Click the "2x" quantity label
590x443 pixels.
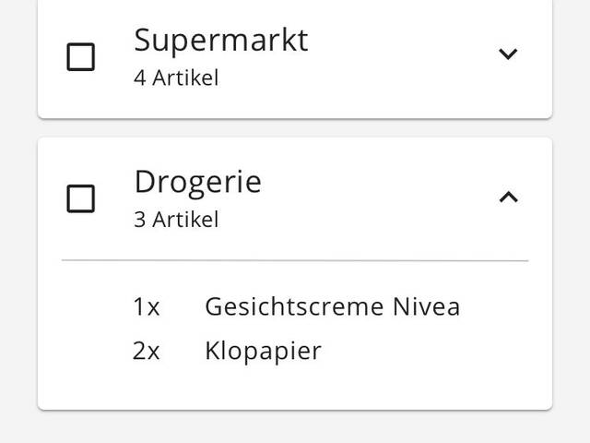click(x=146, y=351)
